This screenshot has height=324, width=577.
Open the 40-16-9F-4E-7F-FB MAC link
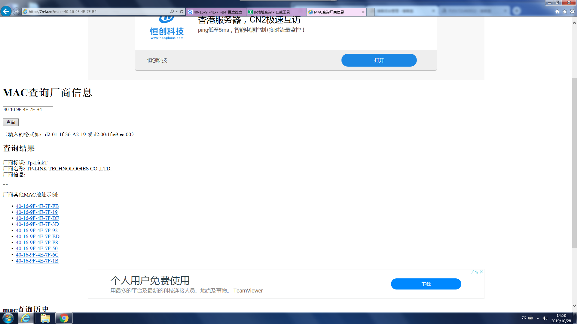pyautogui.click(x=37, y=206)
